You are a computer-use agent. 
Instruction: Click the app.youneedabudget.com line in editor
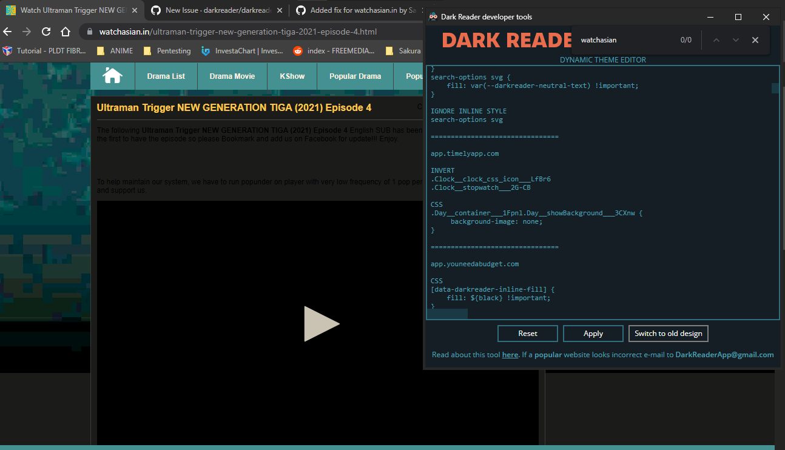(x=475, y=264)
